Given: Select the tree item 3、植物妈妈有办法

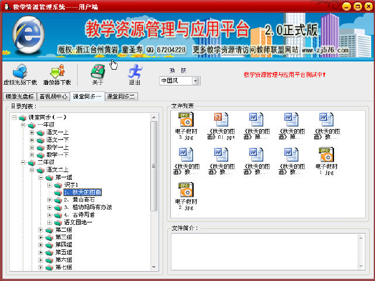Looking at the screenshot, I should click(88, 207).
